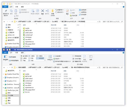Screen dimensions: 127x107
Task: Click Navigation pane button in bottom window
Action: (6, 58)
